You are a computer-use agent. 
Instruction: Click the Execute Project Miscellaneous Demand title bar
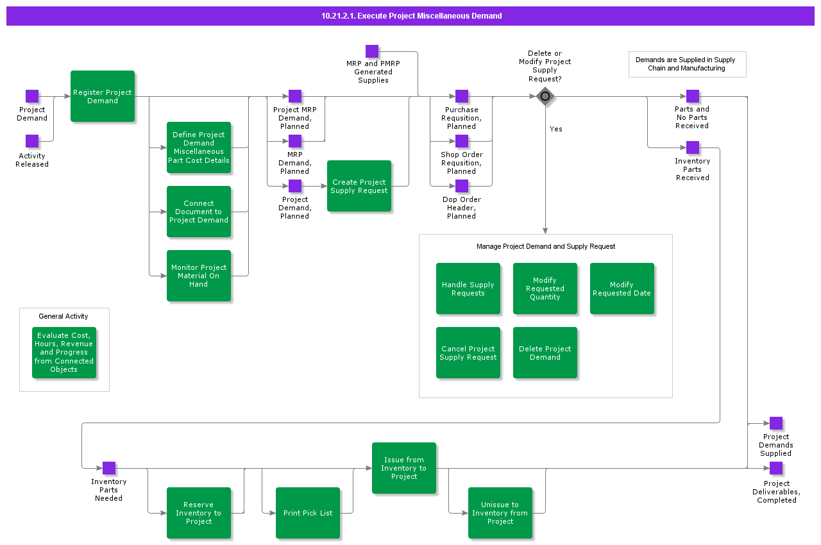[x=410, y=16]
